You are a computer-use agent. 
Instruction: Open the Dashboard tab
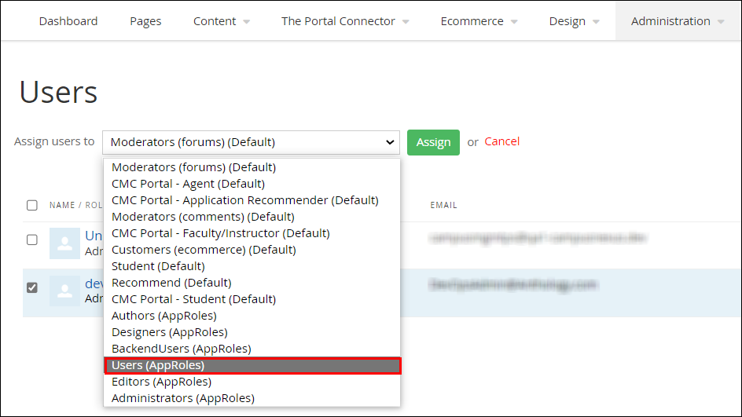point(68,21)
